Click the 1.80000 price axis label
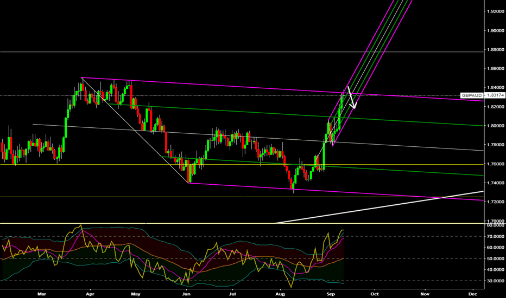Image resolution: width=506 pixels, height=298 pixels. point(495,126)
